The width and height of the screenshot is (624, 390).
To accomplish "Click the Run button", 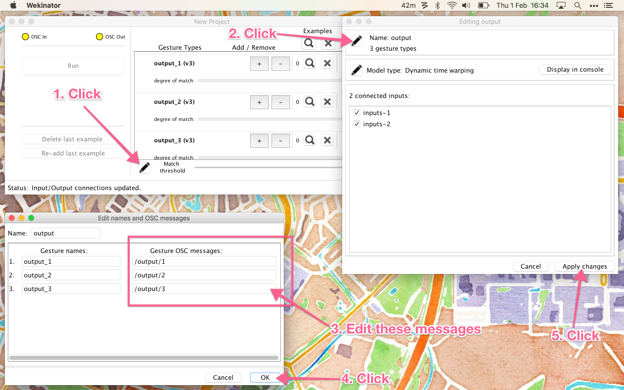I will pos(73,66).
